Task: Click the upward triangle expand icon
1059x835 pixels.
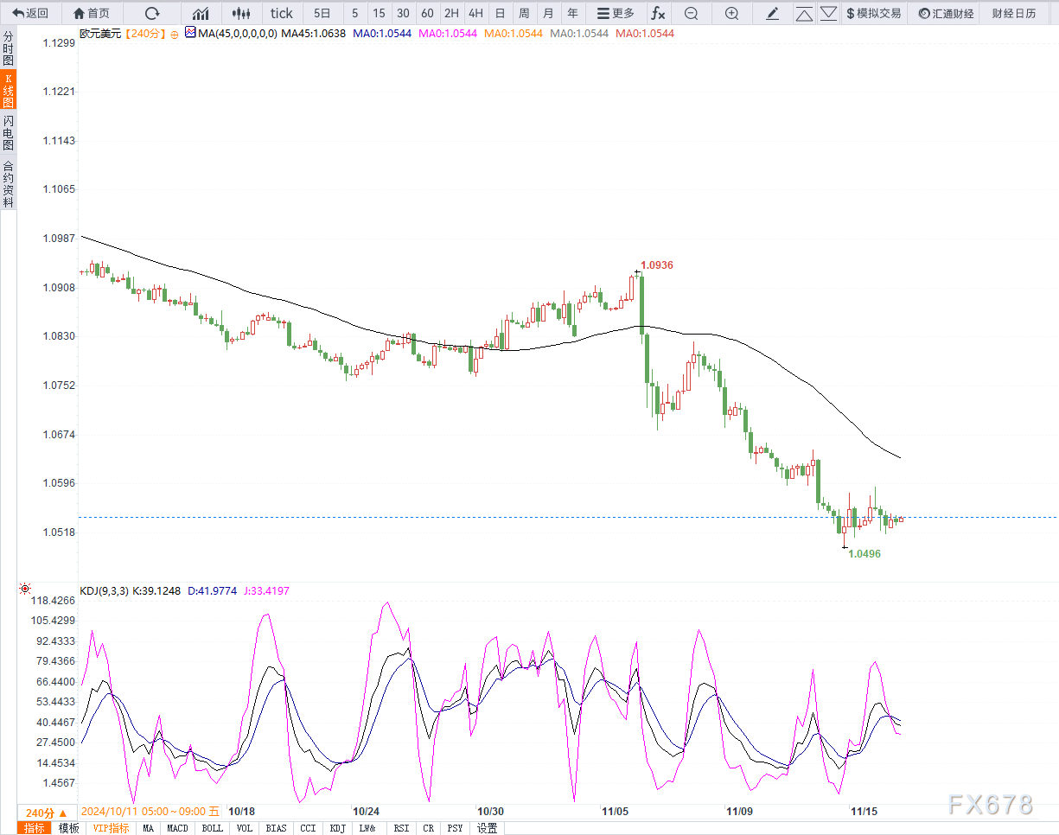Action: [x=804, y=13]
